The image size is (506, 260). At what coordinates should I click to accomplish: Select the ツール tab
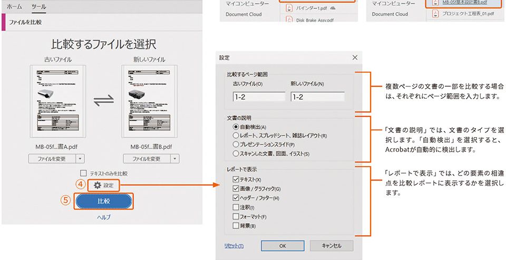click(39, 6)
